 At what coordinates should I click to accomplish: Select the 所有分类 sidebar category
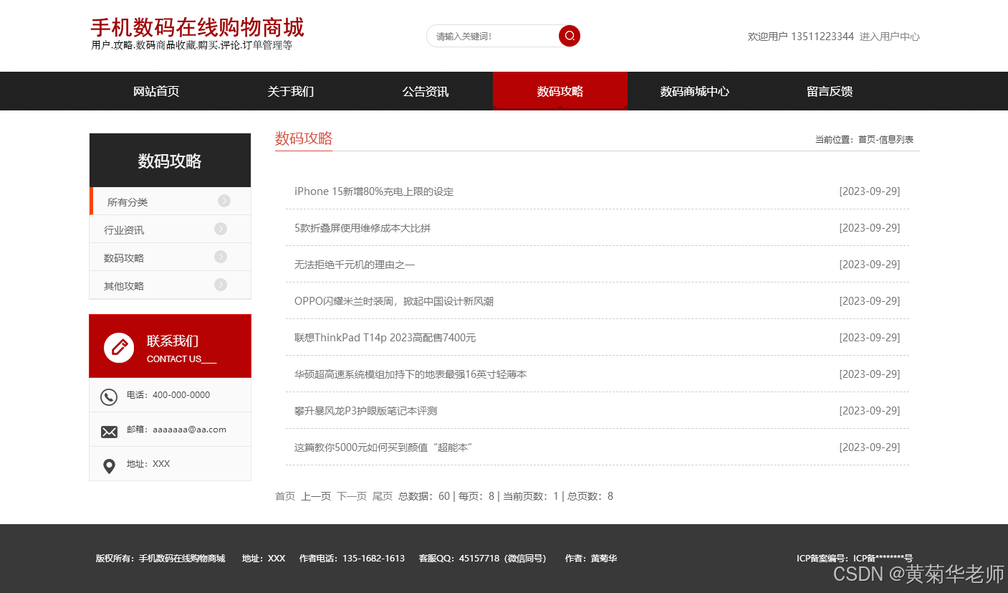click(171, 201)
